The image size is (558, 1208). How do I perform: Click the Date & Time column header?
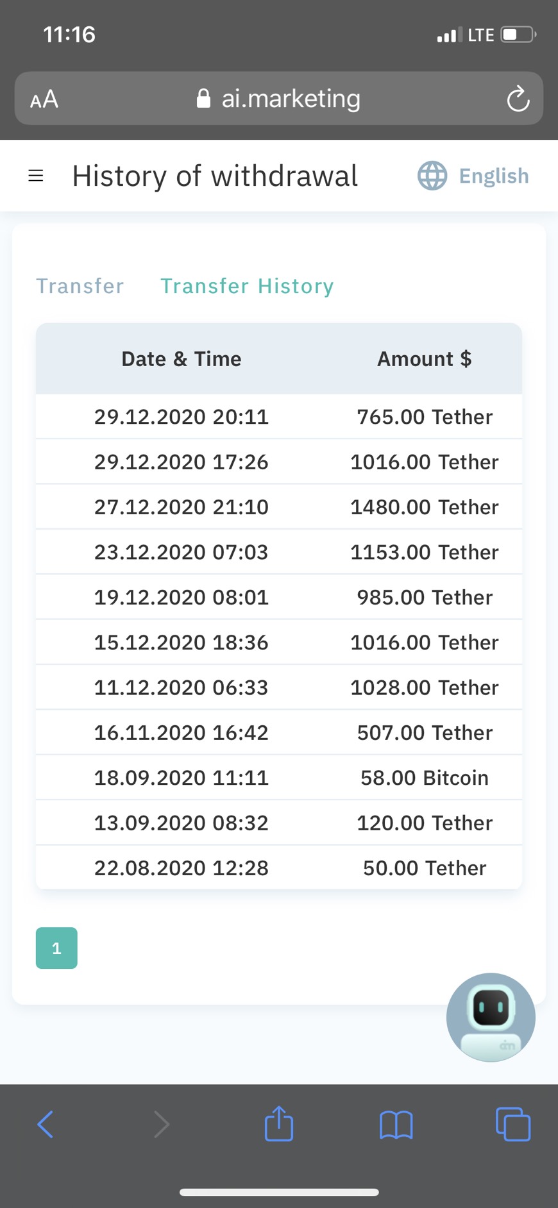(182, 359)
